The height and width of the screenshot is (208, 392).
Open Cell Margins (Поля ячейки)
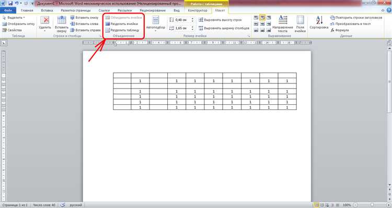[300, 23]
